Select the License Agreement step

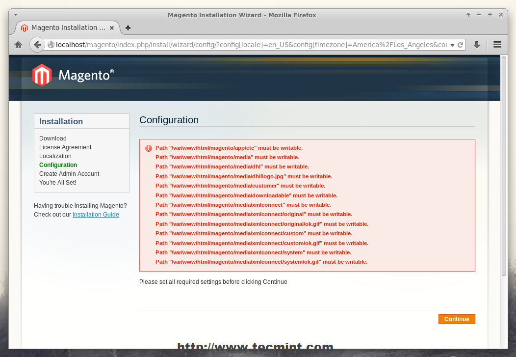(65, 147)
